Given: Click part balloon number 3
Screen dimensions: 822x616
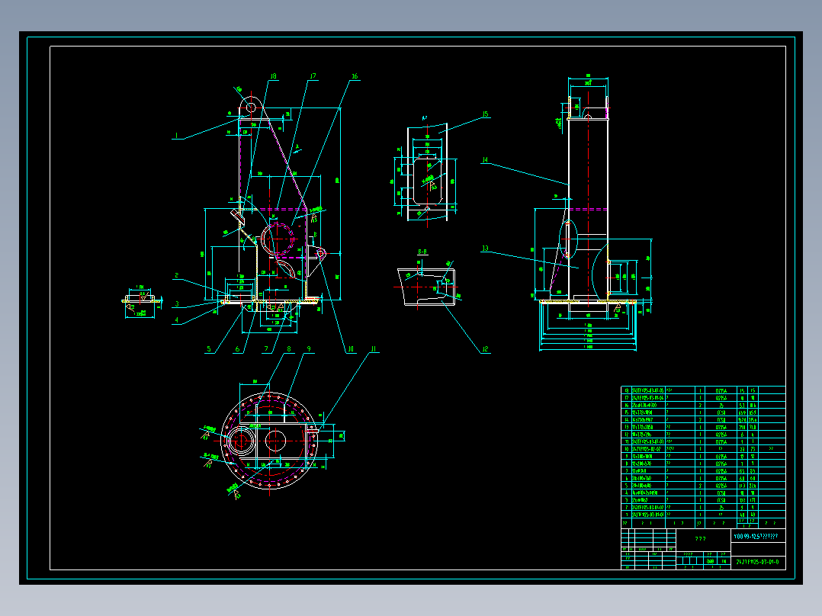Looking at the screenshot, I should [x=177, y=304].
